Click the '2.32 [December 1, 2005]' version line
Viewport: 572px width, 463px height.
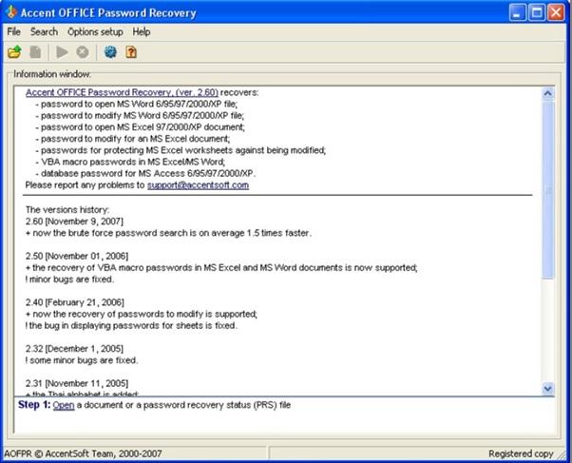[74, 349]
